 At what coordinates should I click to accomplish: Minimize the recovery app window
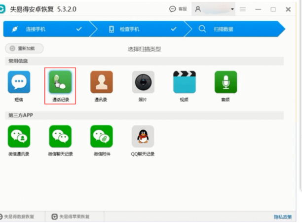pyautogui.click(x=258, y=9)
